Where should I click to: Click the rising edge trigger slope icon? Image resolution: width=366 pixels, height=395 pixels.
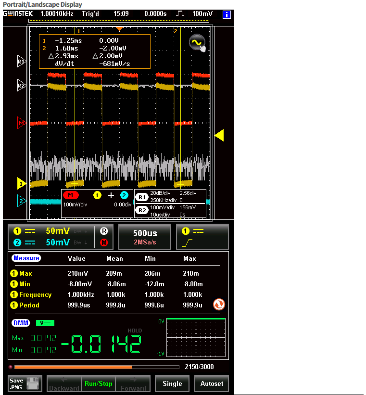pos(187,243)
